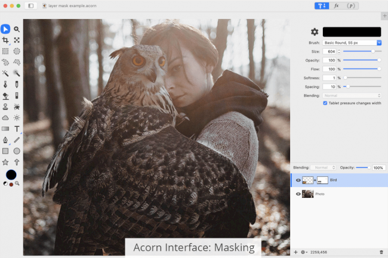This screenshot has width=388, height=258.
Task: Select the Rectangle shape tool
Action: pos(5,151)
